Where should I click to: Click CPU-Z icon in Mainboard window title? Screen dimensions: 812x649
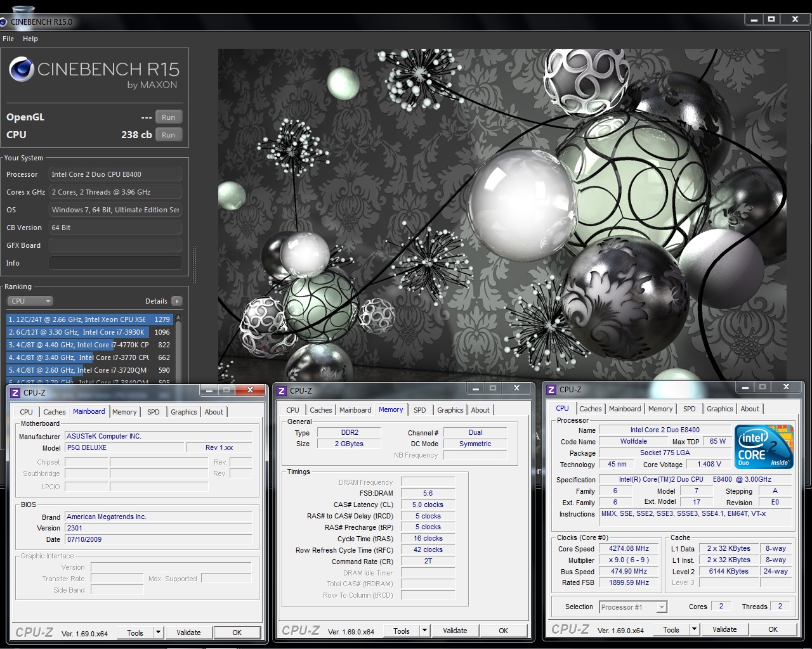(x=15, y=393)
